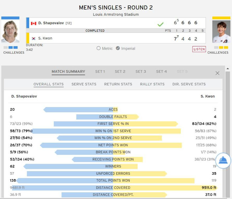Click the Canada flag icon

(33, 24)
